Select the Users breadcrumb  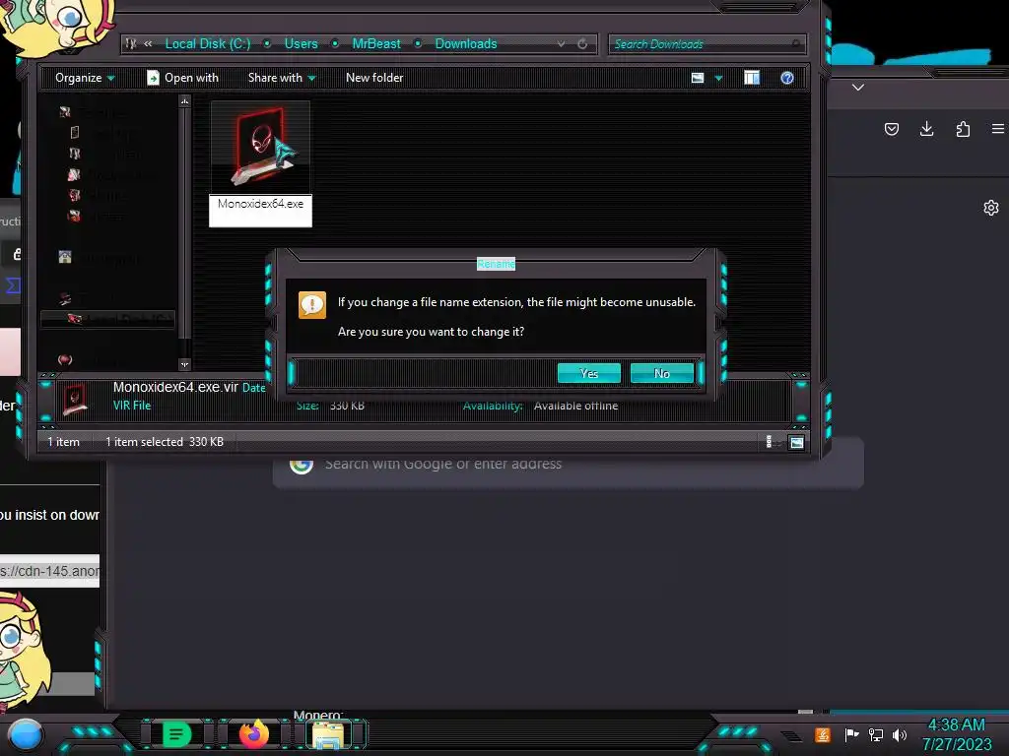pyautogui.click(x=302, y=43)
